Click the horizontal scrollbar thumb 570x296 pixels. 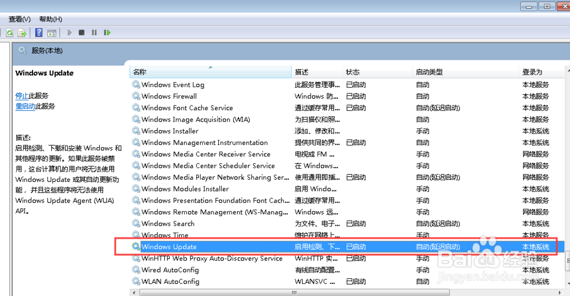295,293
